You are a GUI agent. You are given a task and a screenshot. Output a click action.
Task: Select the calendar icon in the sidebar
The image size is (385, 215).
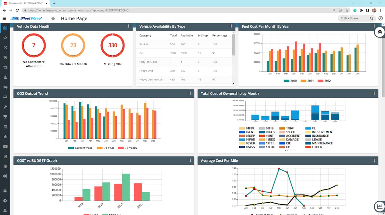(x=4, y=127)
